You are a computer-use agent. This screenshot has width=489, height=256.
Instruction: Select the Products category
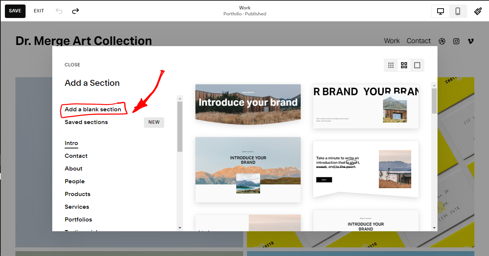coord(77,194)
